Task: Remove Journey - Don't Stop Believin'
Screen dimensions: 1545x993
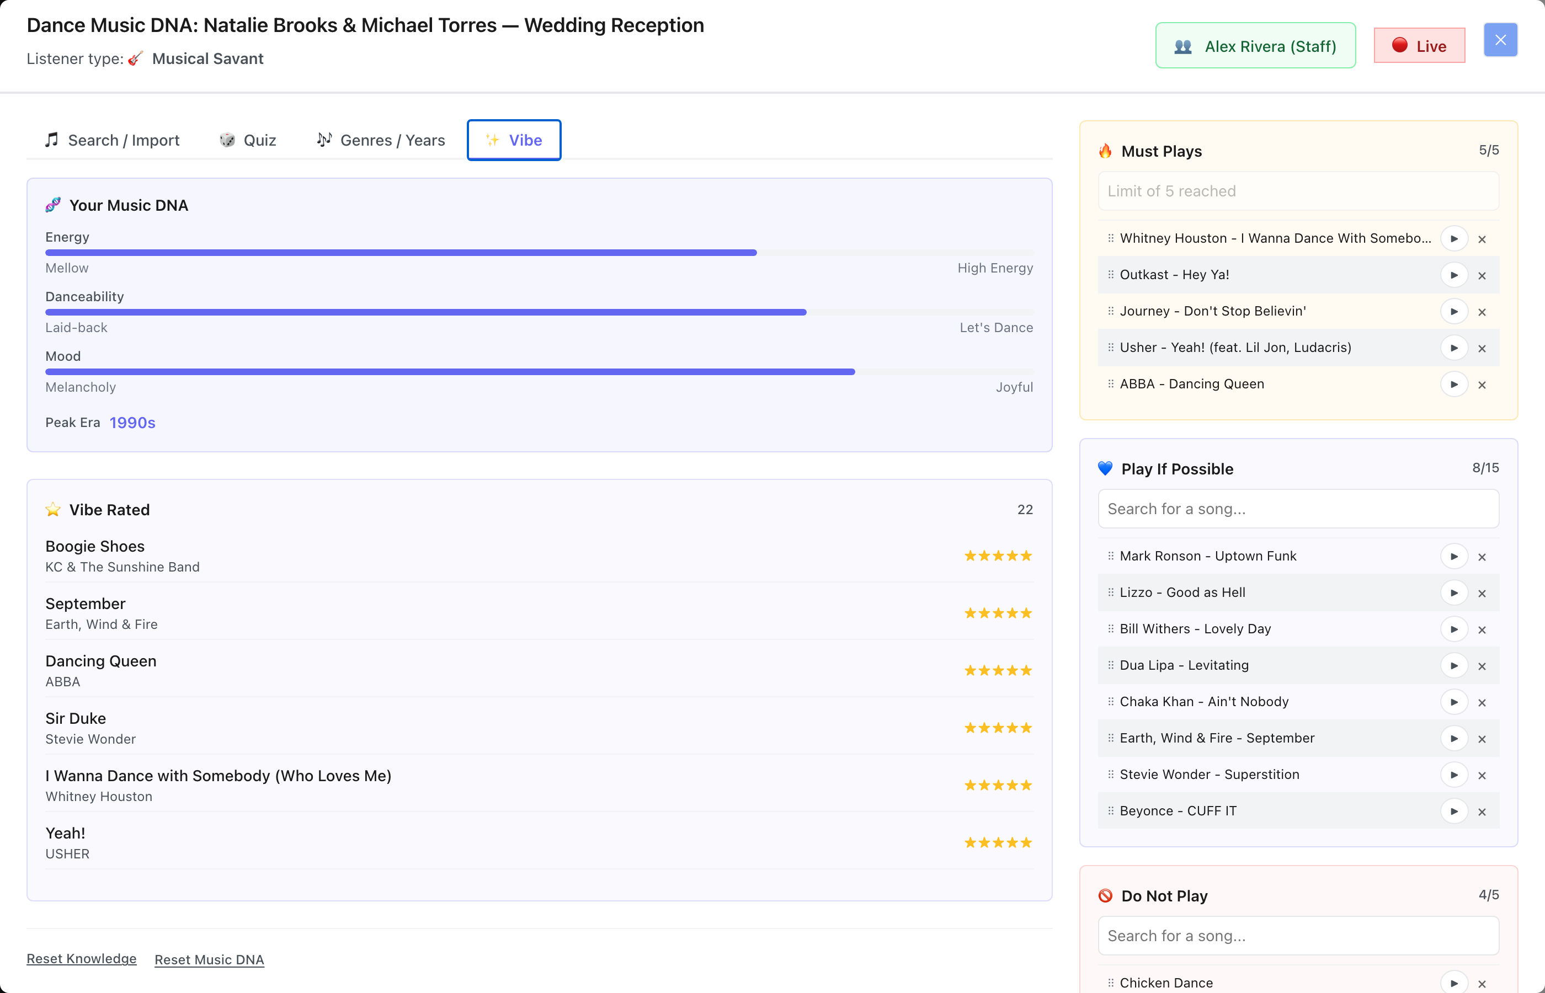Action: (x=1482, y=312)
